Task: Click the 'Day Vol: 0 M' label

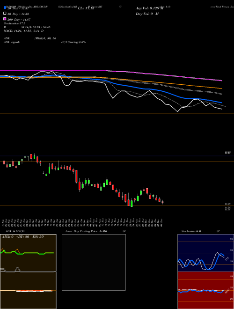Action: (x=147, y=14)
